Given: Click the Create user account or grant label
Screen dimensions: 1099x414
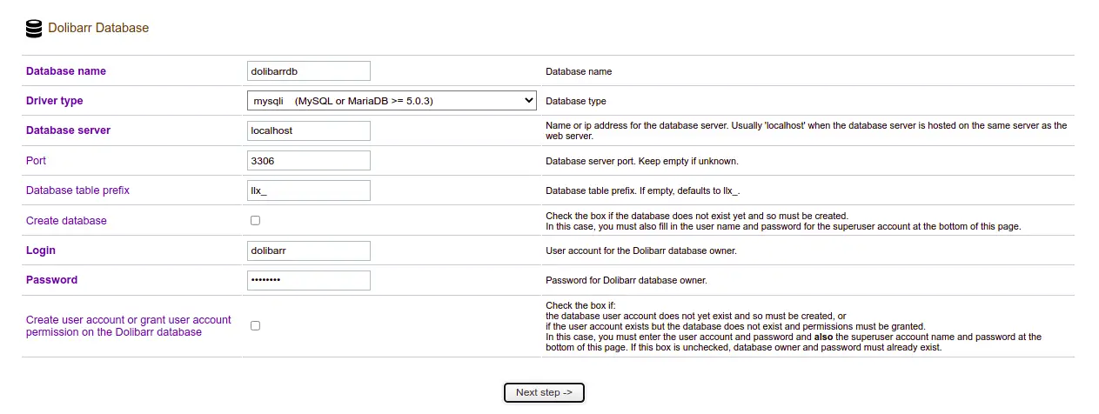Looking at the screenshot, I should pos(129,326).
